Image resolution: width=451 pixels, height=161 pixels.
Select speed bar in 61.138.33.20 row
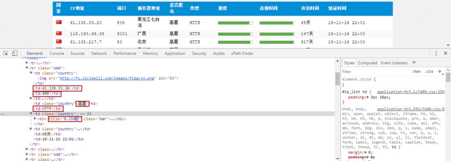(235, 23)
